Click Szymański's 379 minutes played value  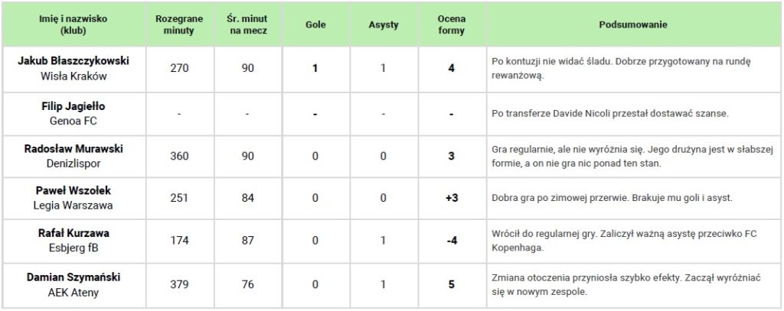click(178, 284)
